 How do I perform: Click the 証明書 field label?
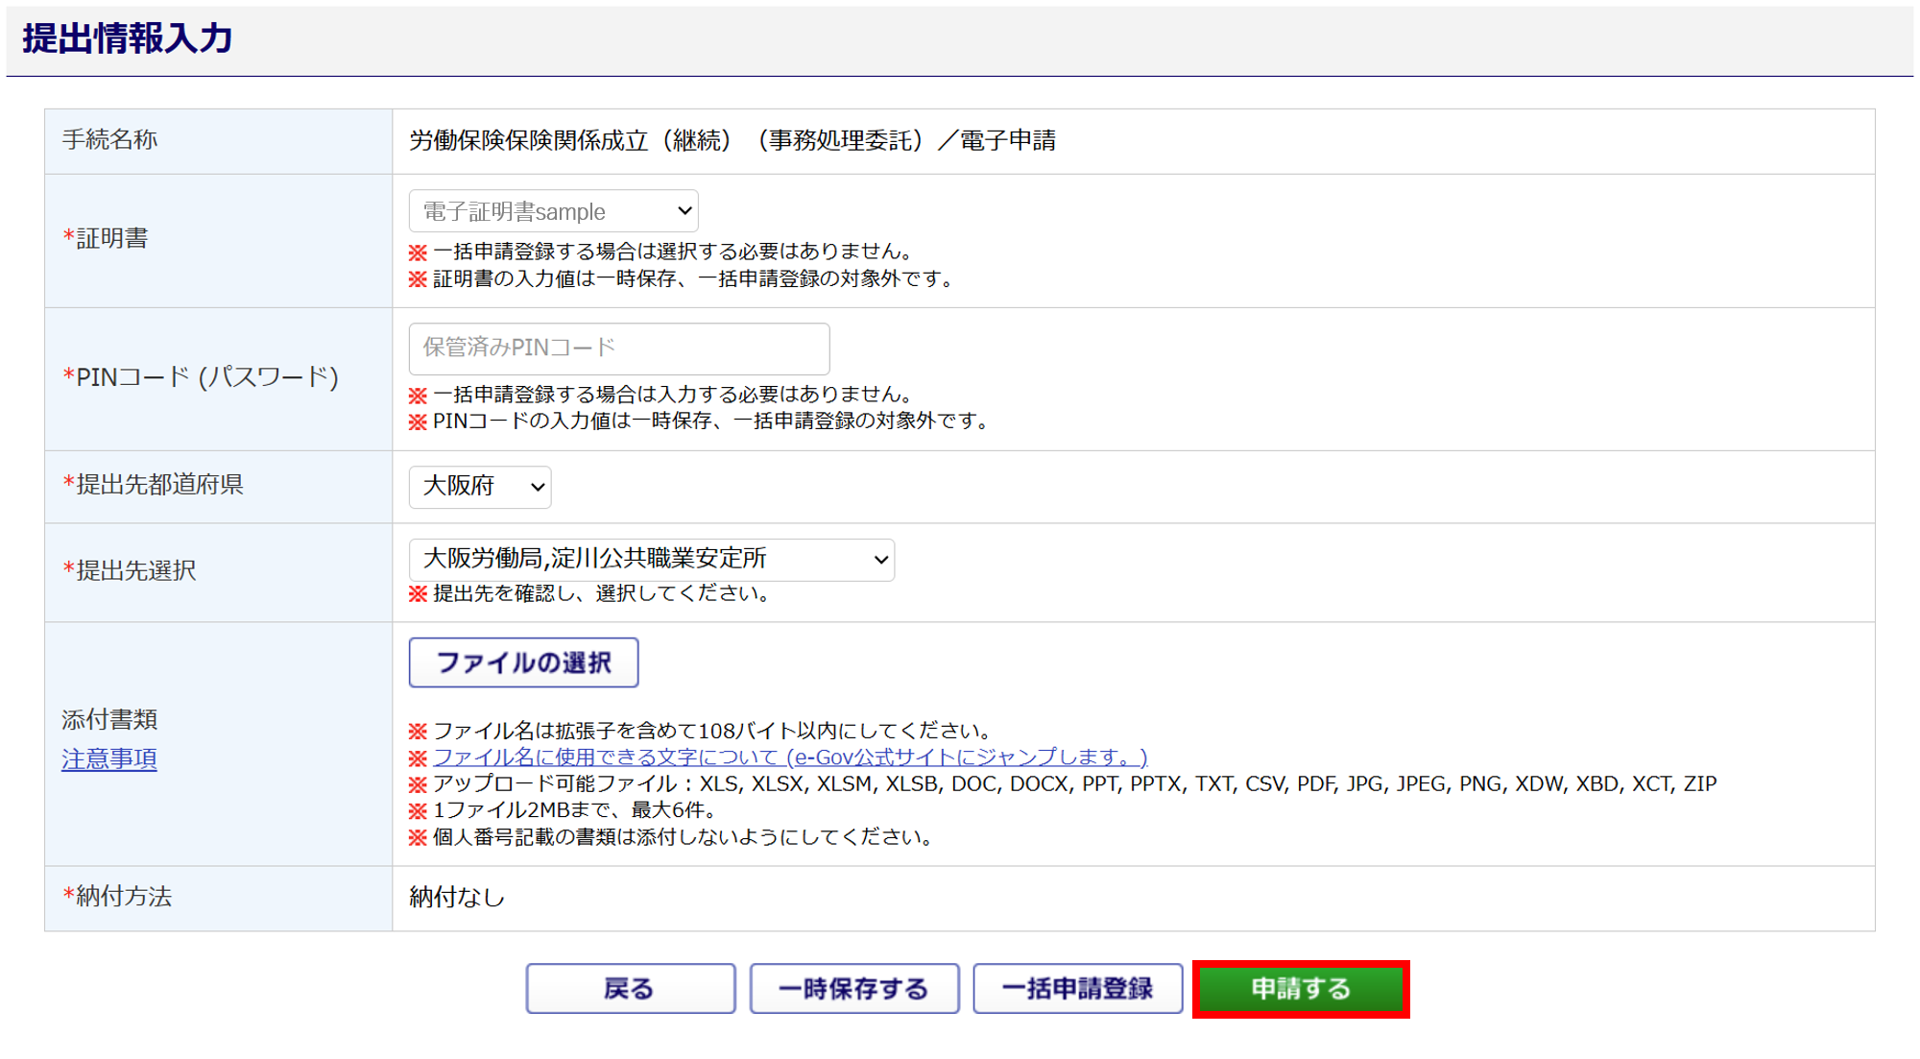[111, 238]
